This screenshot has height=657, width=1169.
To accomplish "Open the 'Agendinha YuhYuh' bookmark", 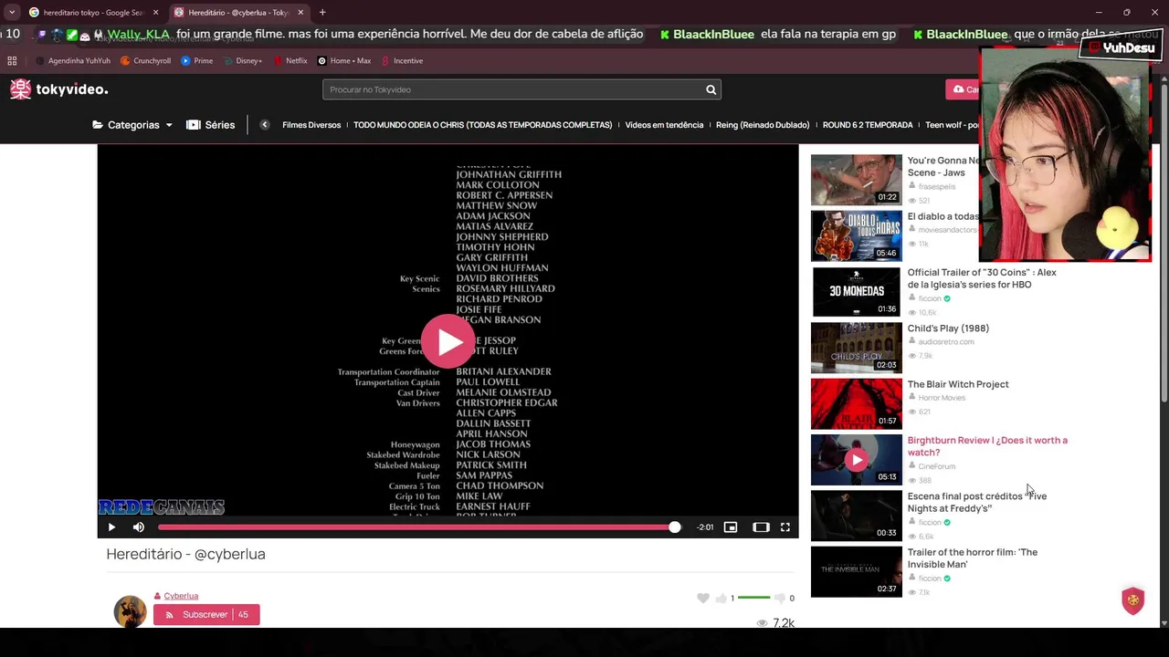I will (x=73, y=61).
